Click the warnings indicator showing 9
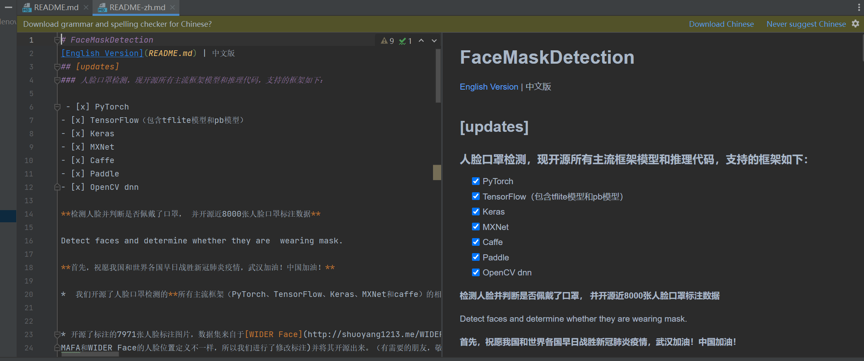 click(x=387, y=41)
